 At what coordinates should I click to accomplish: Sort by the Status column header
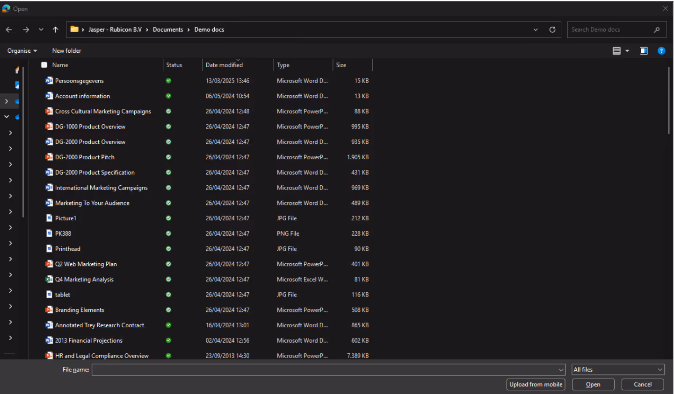(x=174, y=65)
